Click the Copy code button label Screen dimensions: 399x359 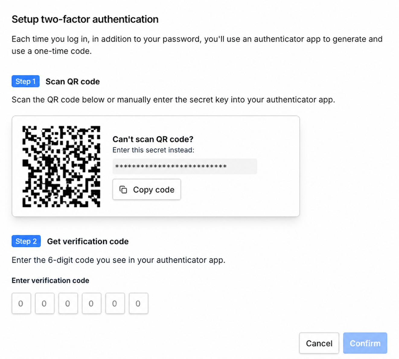(154, 190)
